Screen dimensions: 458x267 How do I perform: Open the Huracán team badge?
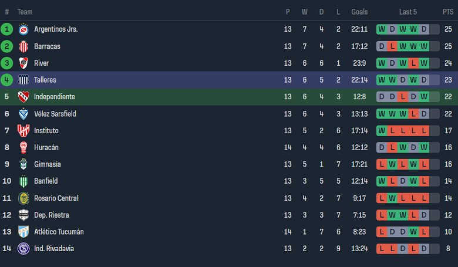coord(23,148)
